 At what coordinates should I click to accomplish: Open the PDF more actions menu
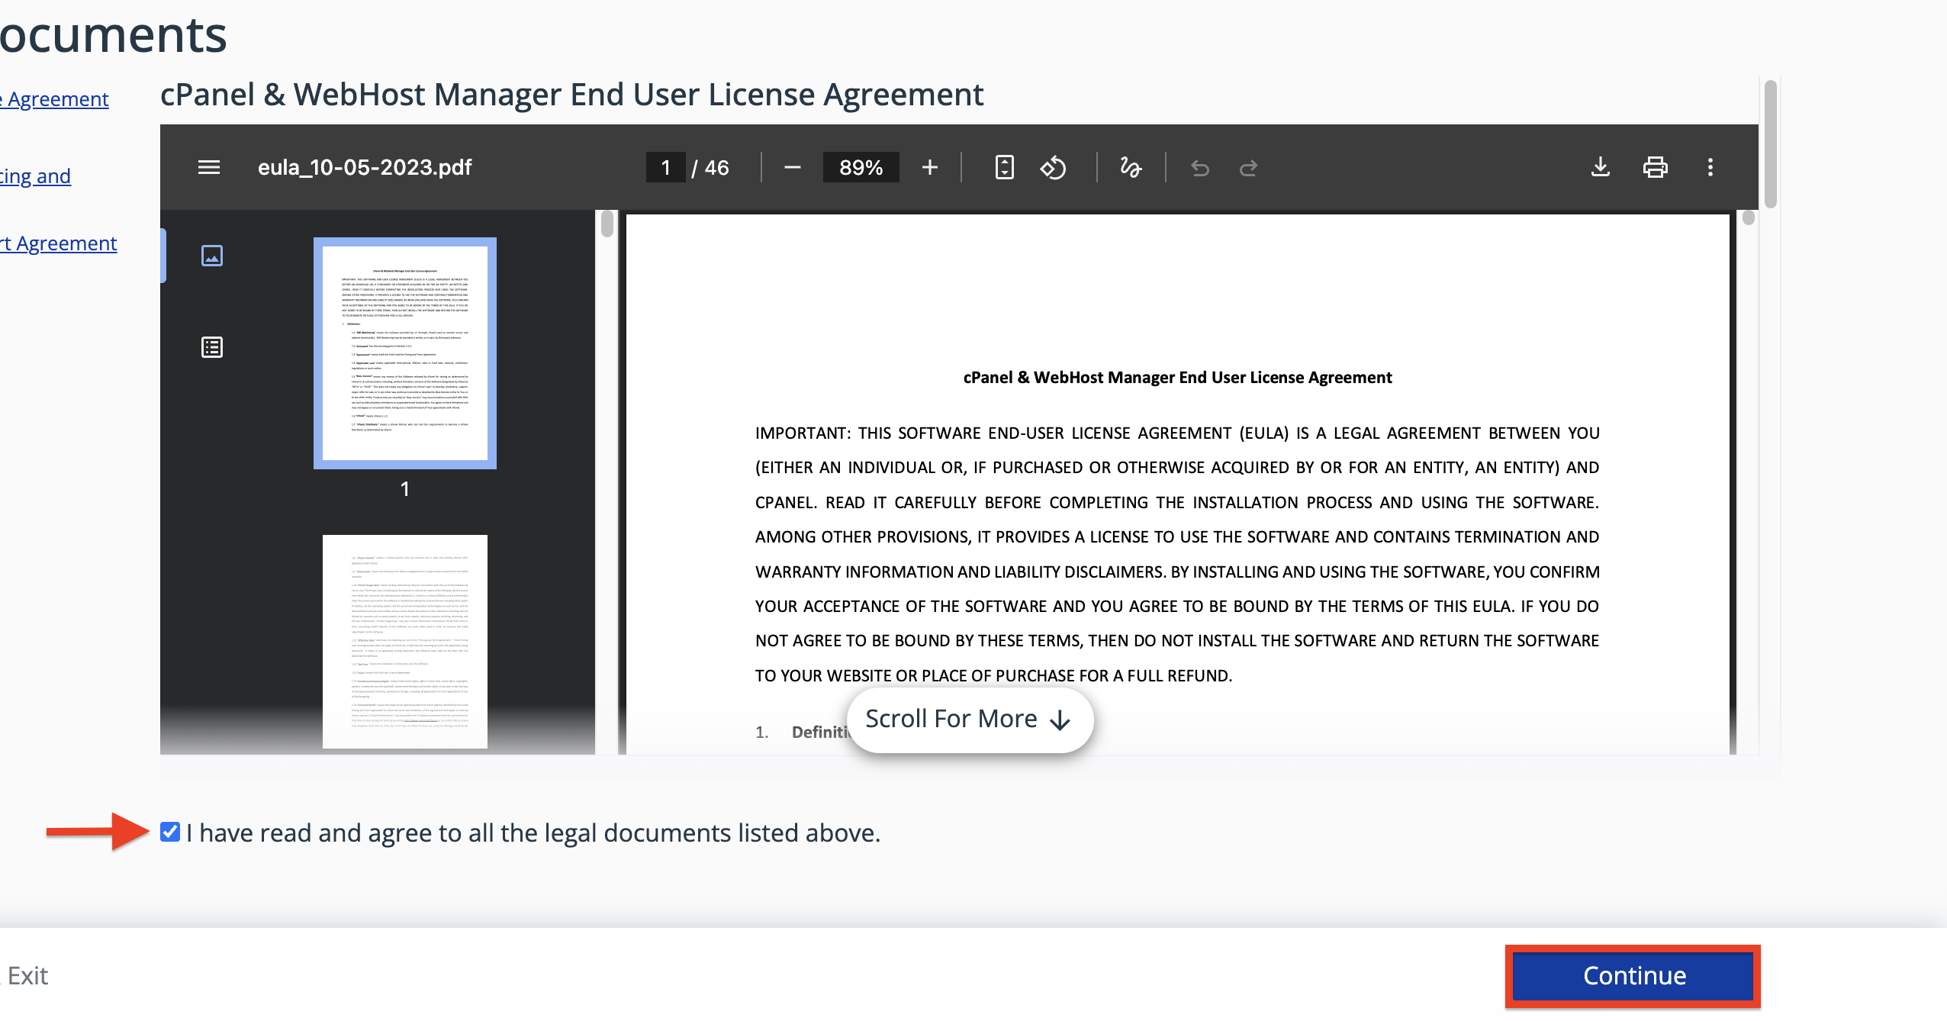click(1710, 167)
